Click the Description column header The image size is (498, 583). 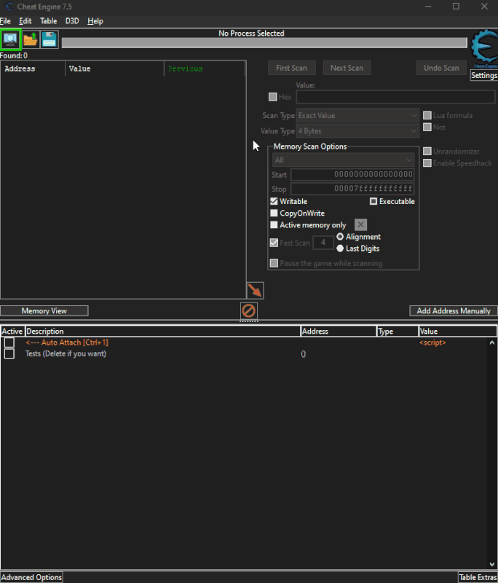[162, 332]
